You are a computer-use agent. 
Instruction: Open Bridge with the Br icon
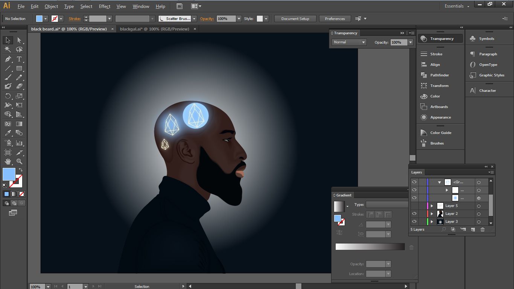180,6
